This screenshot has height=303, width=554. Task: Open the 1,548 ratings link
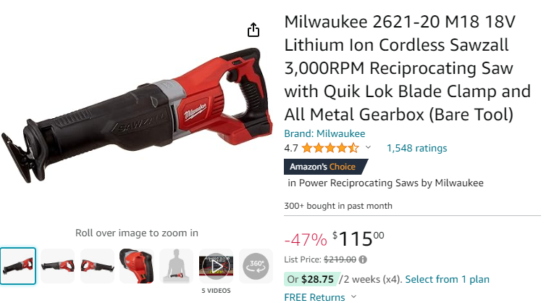click(417, 148)
